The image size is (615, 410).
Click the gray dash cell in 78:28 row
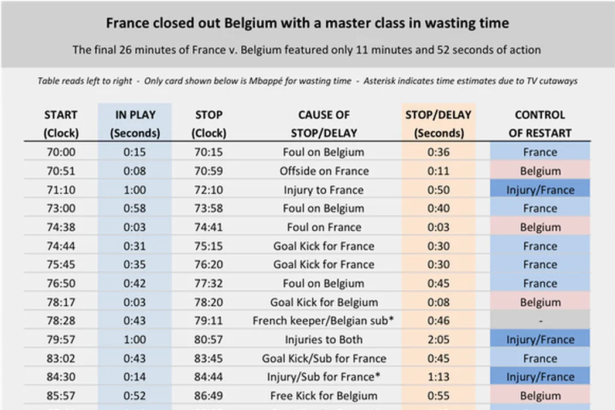[540, 321]
